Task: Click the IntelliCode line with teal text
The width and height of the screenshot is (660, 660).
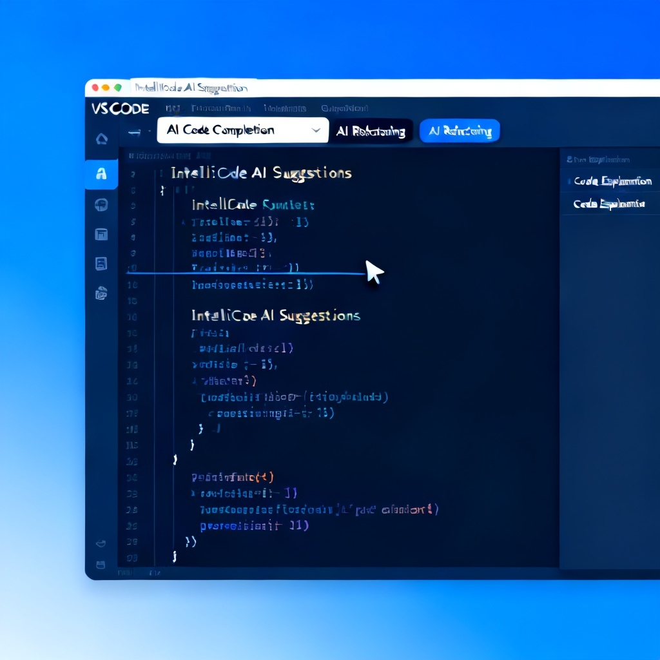Action: (x=253, y=205)
